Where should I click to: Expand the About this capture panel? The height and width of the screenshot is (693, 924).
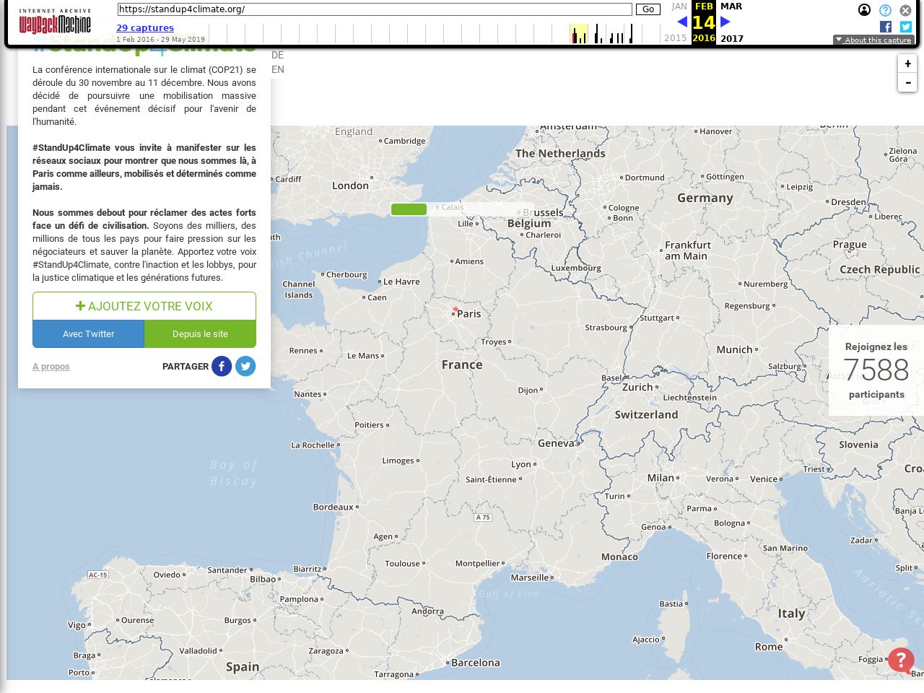[873, 40]
